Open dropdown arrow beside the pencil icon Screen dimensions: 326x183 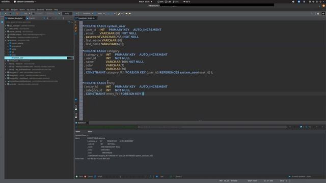(122, 14)
